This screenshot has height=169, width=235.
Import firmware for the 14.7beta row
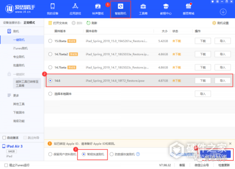coord(222,67)
